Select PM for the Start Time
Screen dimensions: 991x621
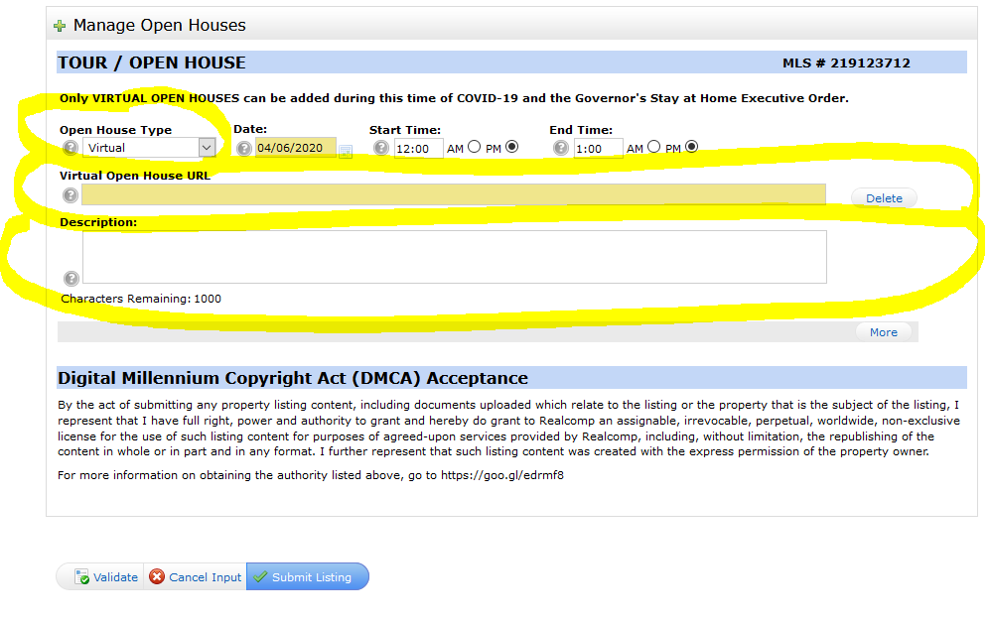tap(512, 147)
